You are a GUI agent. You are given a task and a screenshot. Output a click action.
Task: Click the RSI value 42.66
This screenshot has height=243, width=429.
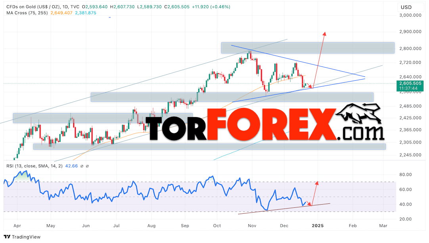coord(71,166)
